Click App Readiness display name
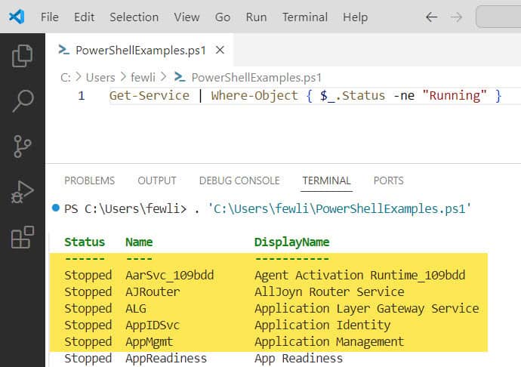 pos(298,359)
